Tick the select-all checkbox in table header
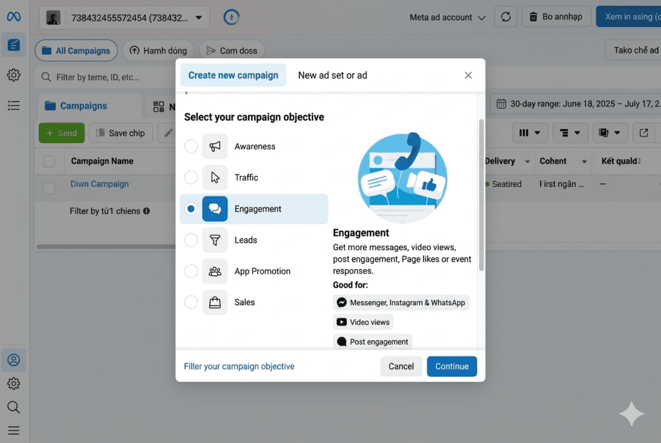The height and width of the screenshot is (443, 661). pyautogui.click(x=49, y=161)
